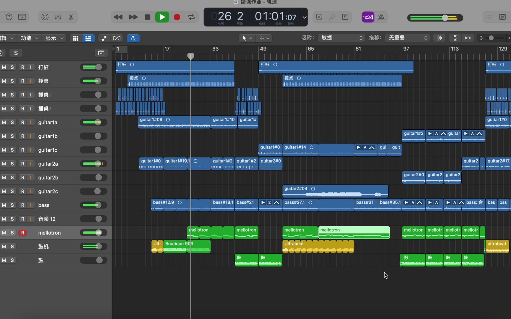This screenshot has width=511, height=319.
Task: Click the Rewind transport button
Action: (x=118, y=17)
